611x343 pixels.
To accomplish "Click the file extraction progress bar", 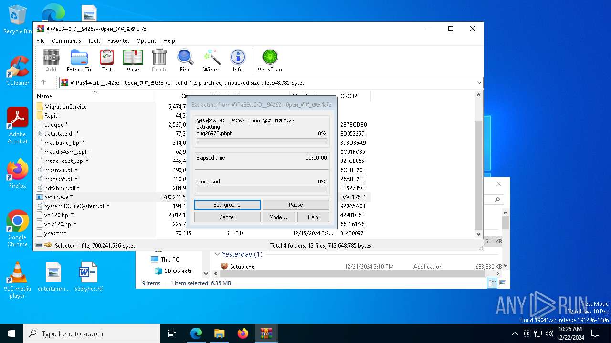I will coord(262,141).
